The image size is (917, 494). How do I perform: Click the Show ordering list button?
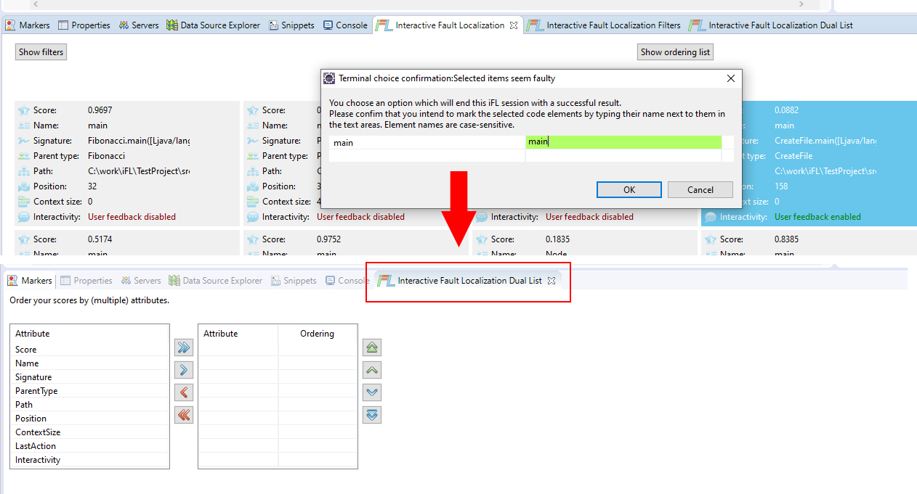tap(676, 52)
